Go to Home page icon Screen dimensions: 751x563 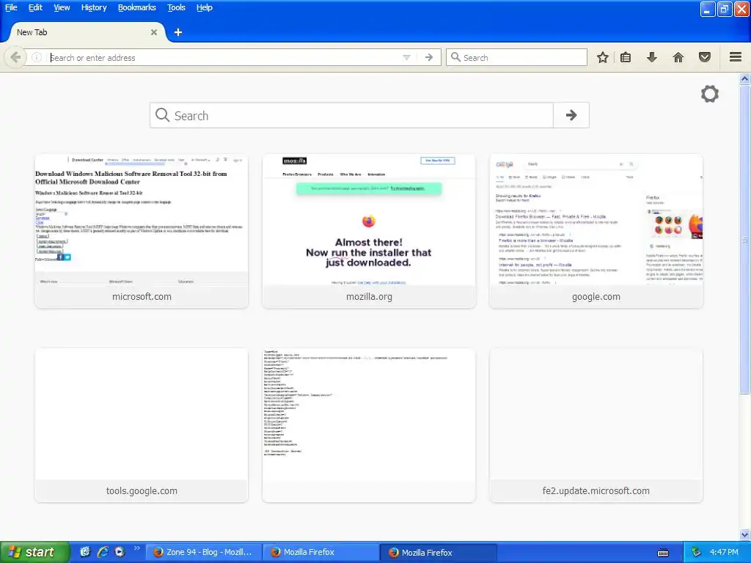pyautogui.click(x=678, y=57)
